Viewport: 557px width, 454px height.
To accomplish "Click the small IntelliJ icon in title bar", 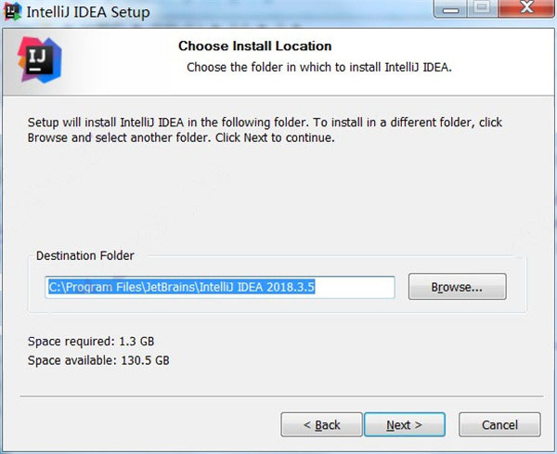I will [x=12, y=11].
